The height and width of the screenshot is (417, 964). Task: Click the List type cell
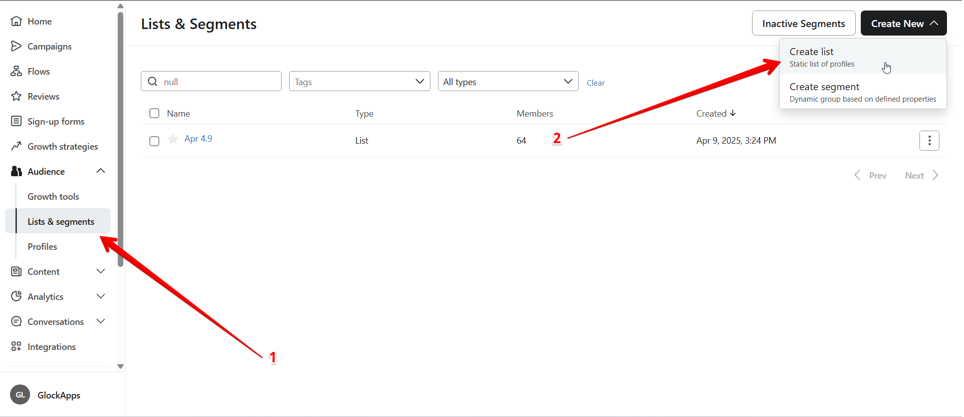click(x=362, y=141)
